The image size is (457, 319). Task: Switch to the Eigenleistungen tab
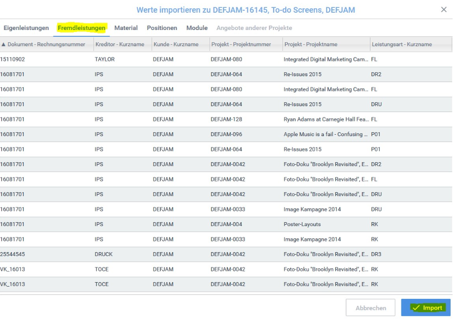(26, 28)
